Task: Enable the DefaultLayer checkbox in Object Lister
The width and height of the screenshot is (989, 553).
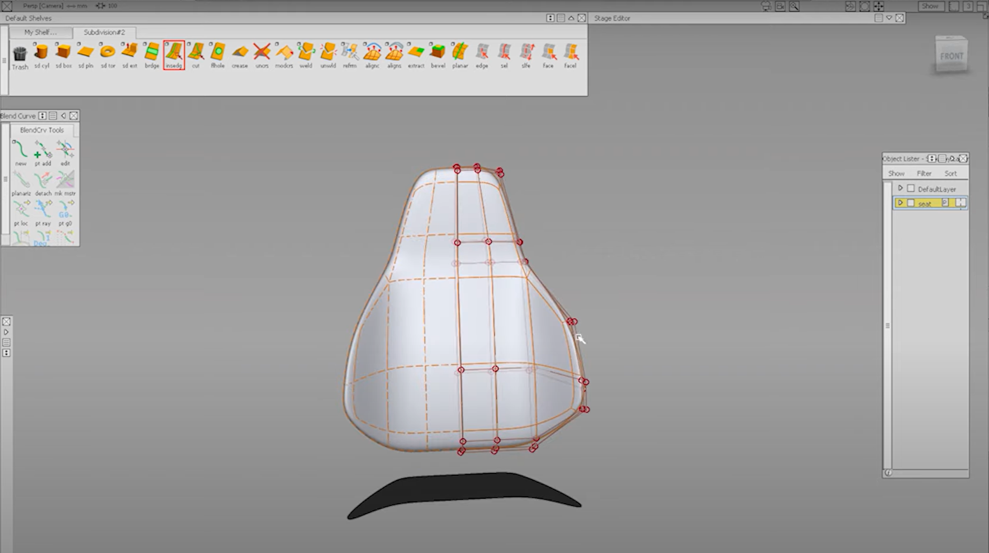Action: [911, 188]
